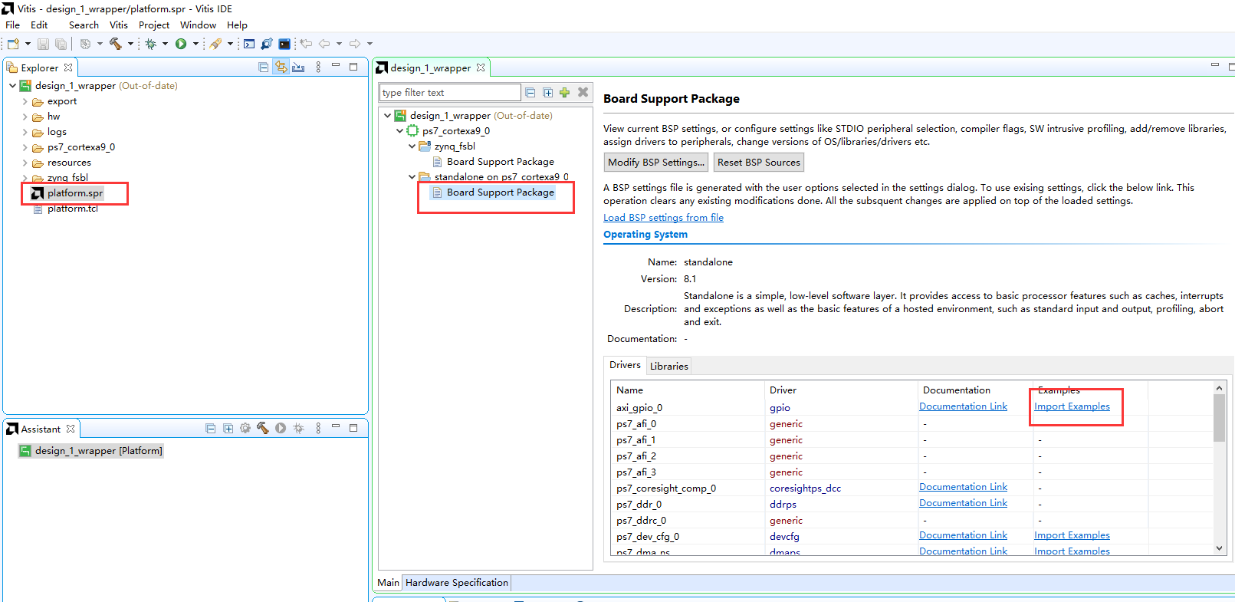The height and width of the screenshot is (602, 1235).
Task: Click the green plus add domain icon
Action: click(x=565, y=93)
